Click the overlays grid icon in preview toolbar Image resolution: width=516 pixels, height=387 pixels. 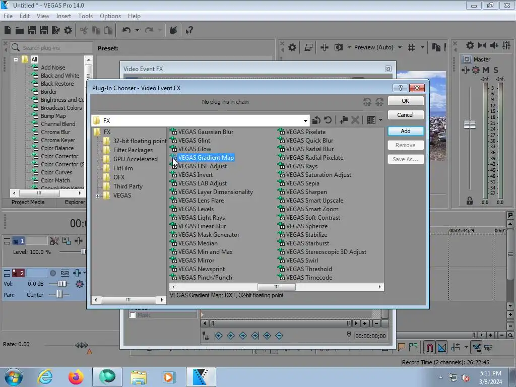(x=411, y=47)
